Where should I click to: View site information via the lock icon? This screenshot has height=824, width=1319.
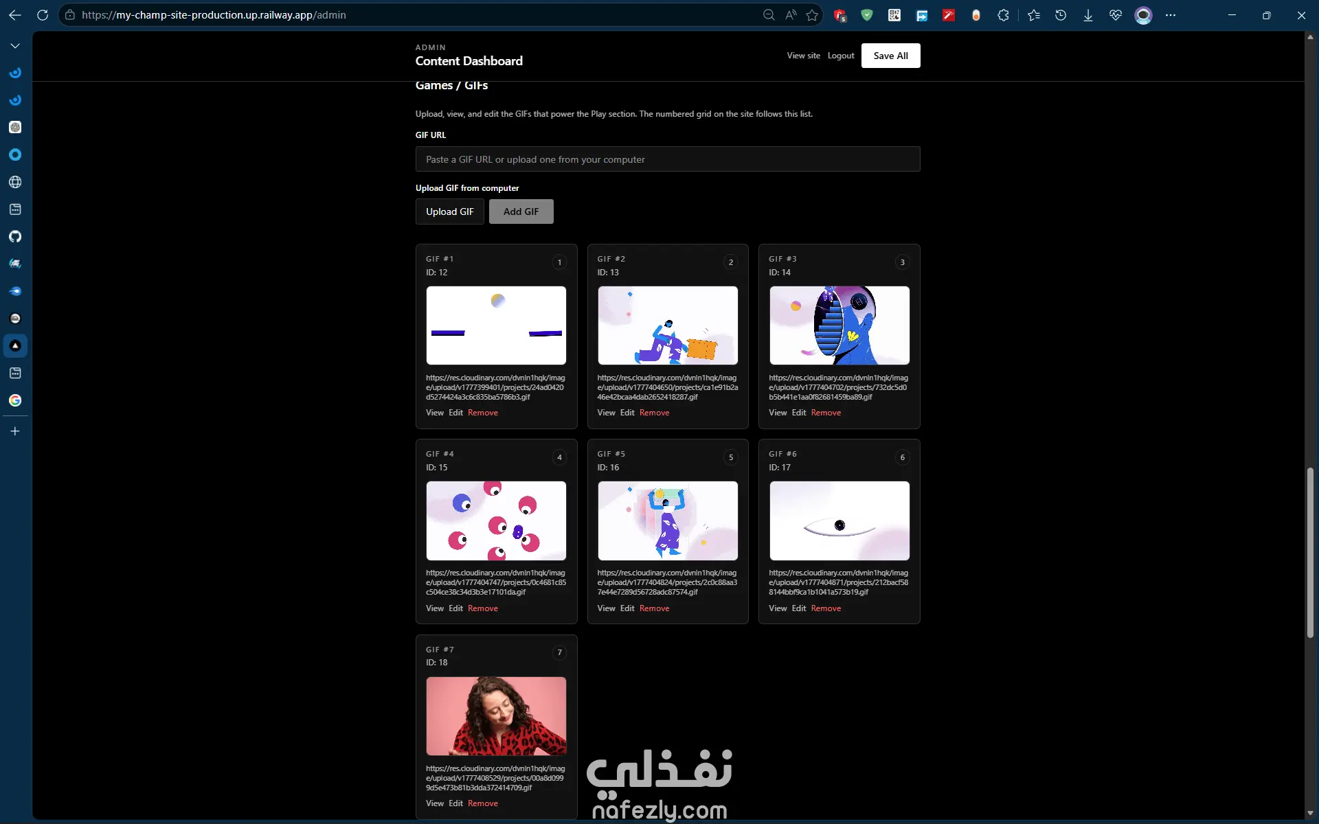(x=70, y=15)
